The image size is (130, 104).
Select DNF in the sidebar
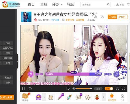[x=8, y=43]
